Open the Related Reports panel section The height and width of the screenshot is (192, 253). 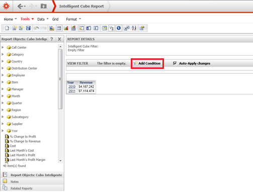coord(32,188)
